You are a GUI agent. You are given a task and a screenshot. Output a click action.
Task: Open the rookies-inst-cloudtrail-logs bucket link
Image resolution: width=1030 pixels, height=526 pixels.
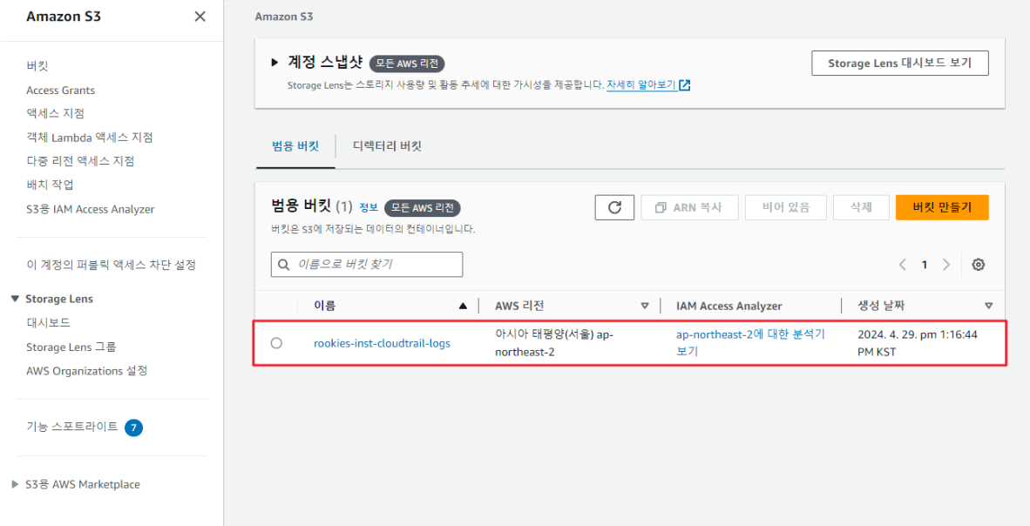tap(383, 343)
